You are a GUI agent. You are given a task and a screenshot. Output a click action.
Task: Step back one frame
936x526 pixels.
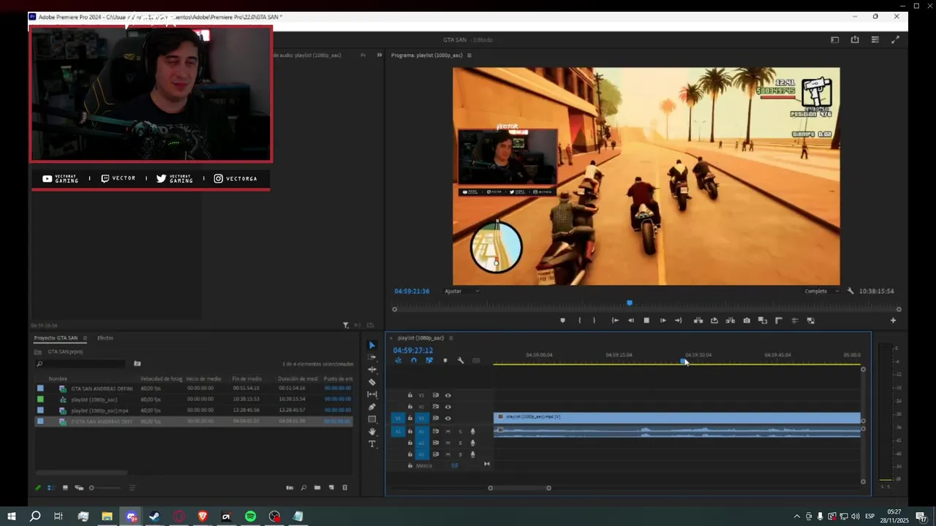[631, 321]
